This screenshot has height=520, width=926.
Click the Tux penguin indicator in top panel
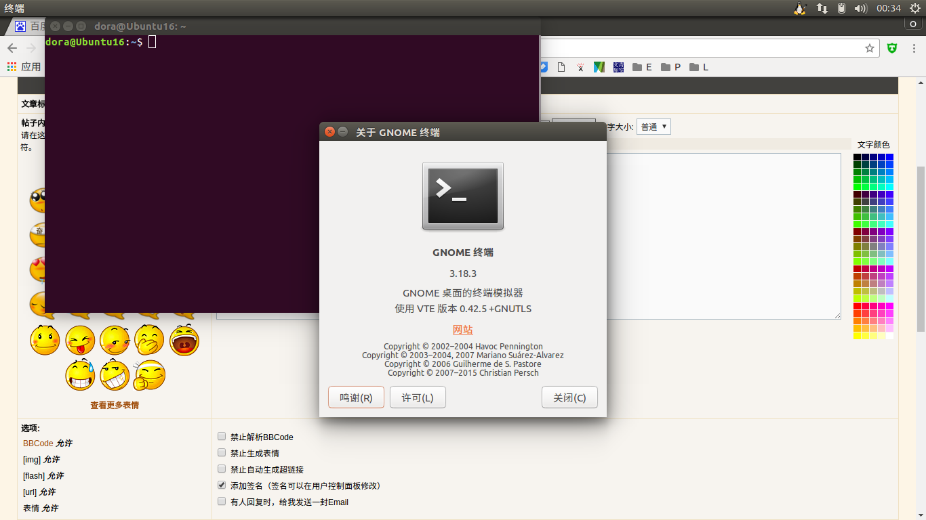pos(799,8)
